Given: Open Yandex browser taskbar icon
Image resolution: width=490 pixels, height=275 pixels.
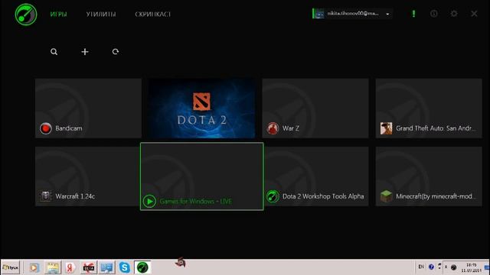Looking at the screenshot, I should 70,267.
